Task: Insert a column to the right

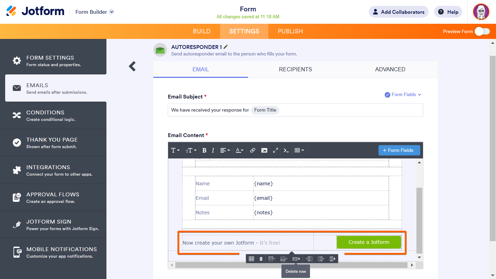Action: pyautogui.click(x=321, y=259)
